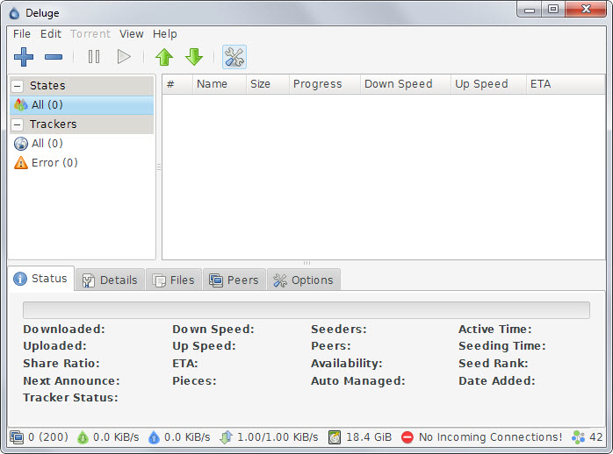Switch to the Files tab
Screen dimensions: 613x454
click(174, 280)
